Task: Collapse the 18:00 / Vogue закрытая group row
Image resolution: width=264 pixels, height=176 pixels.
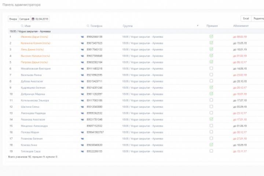Action: click(x=30, y=32)
